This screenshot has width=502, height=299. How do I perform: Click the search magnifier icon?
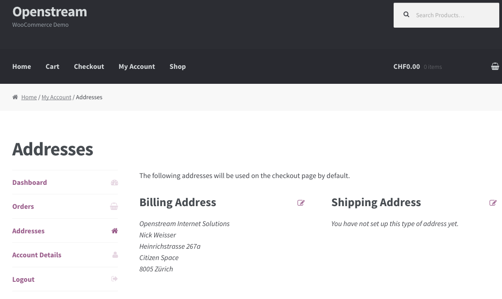406,15
